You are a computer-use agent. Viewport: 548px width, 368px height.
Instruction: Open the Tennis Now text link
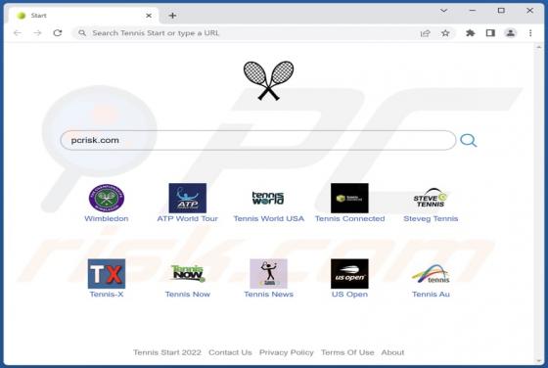click(187, 295)
